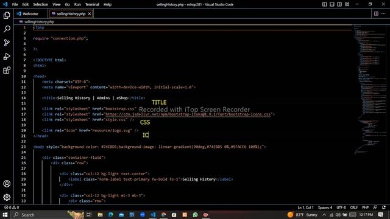The height and width of the screenshot is (219, 390).
Task: Click line number 14 in the gutter
Action: coord(23,98)
